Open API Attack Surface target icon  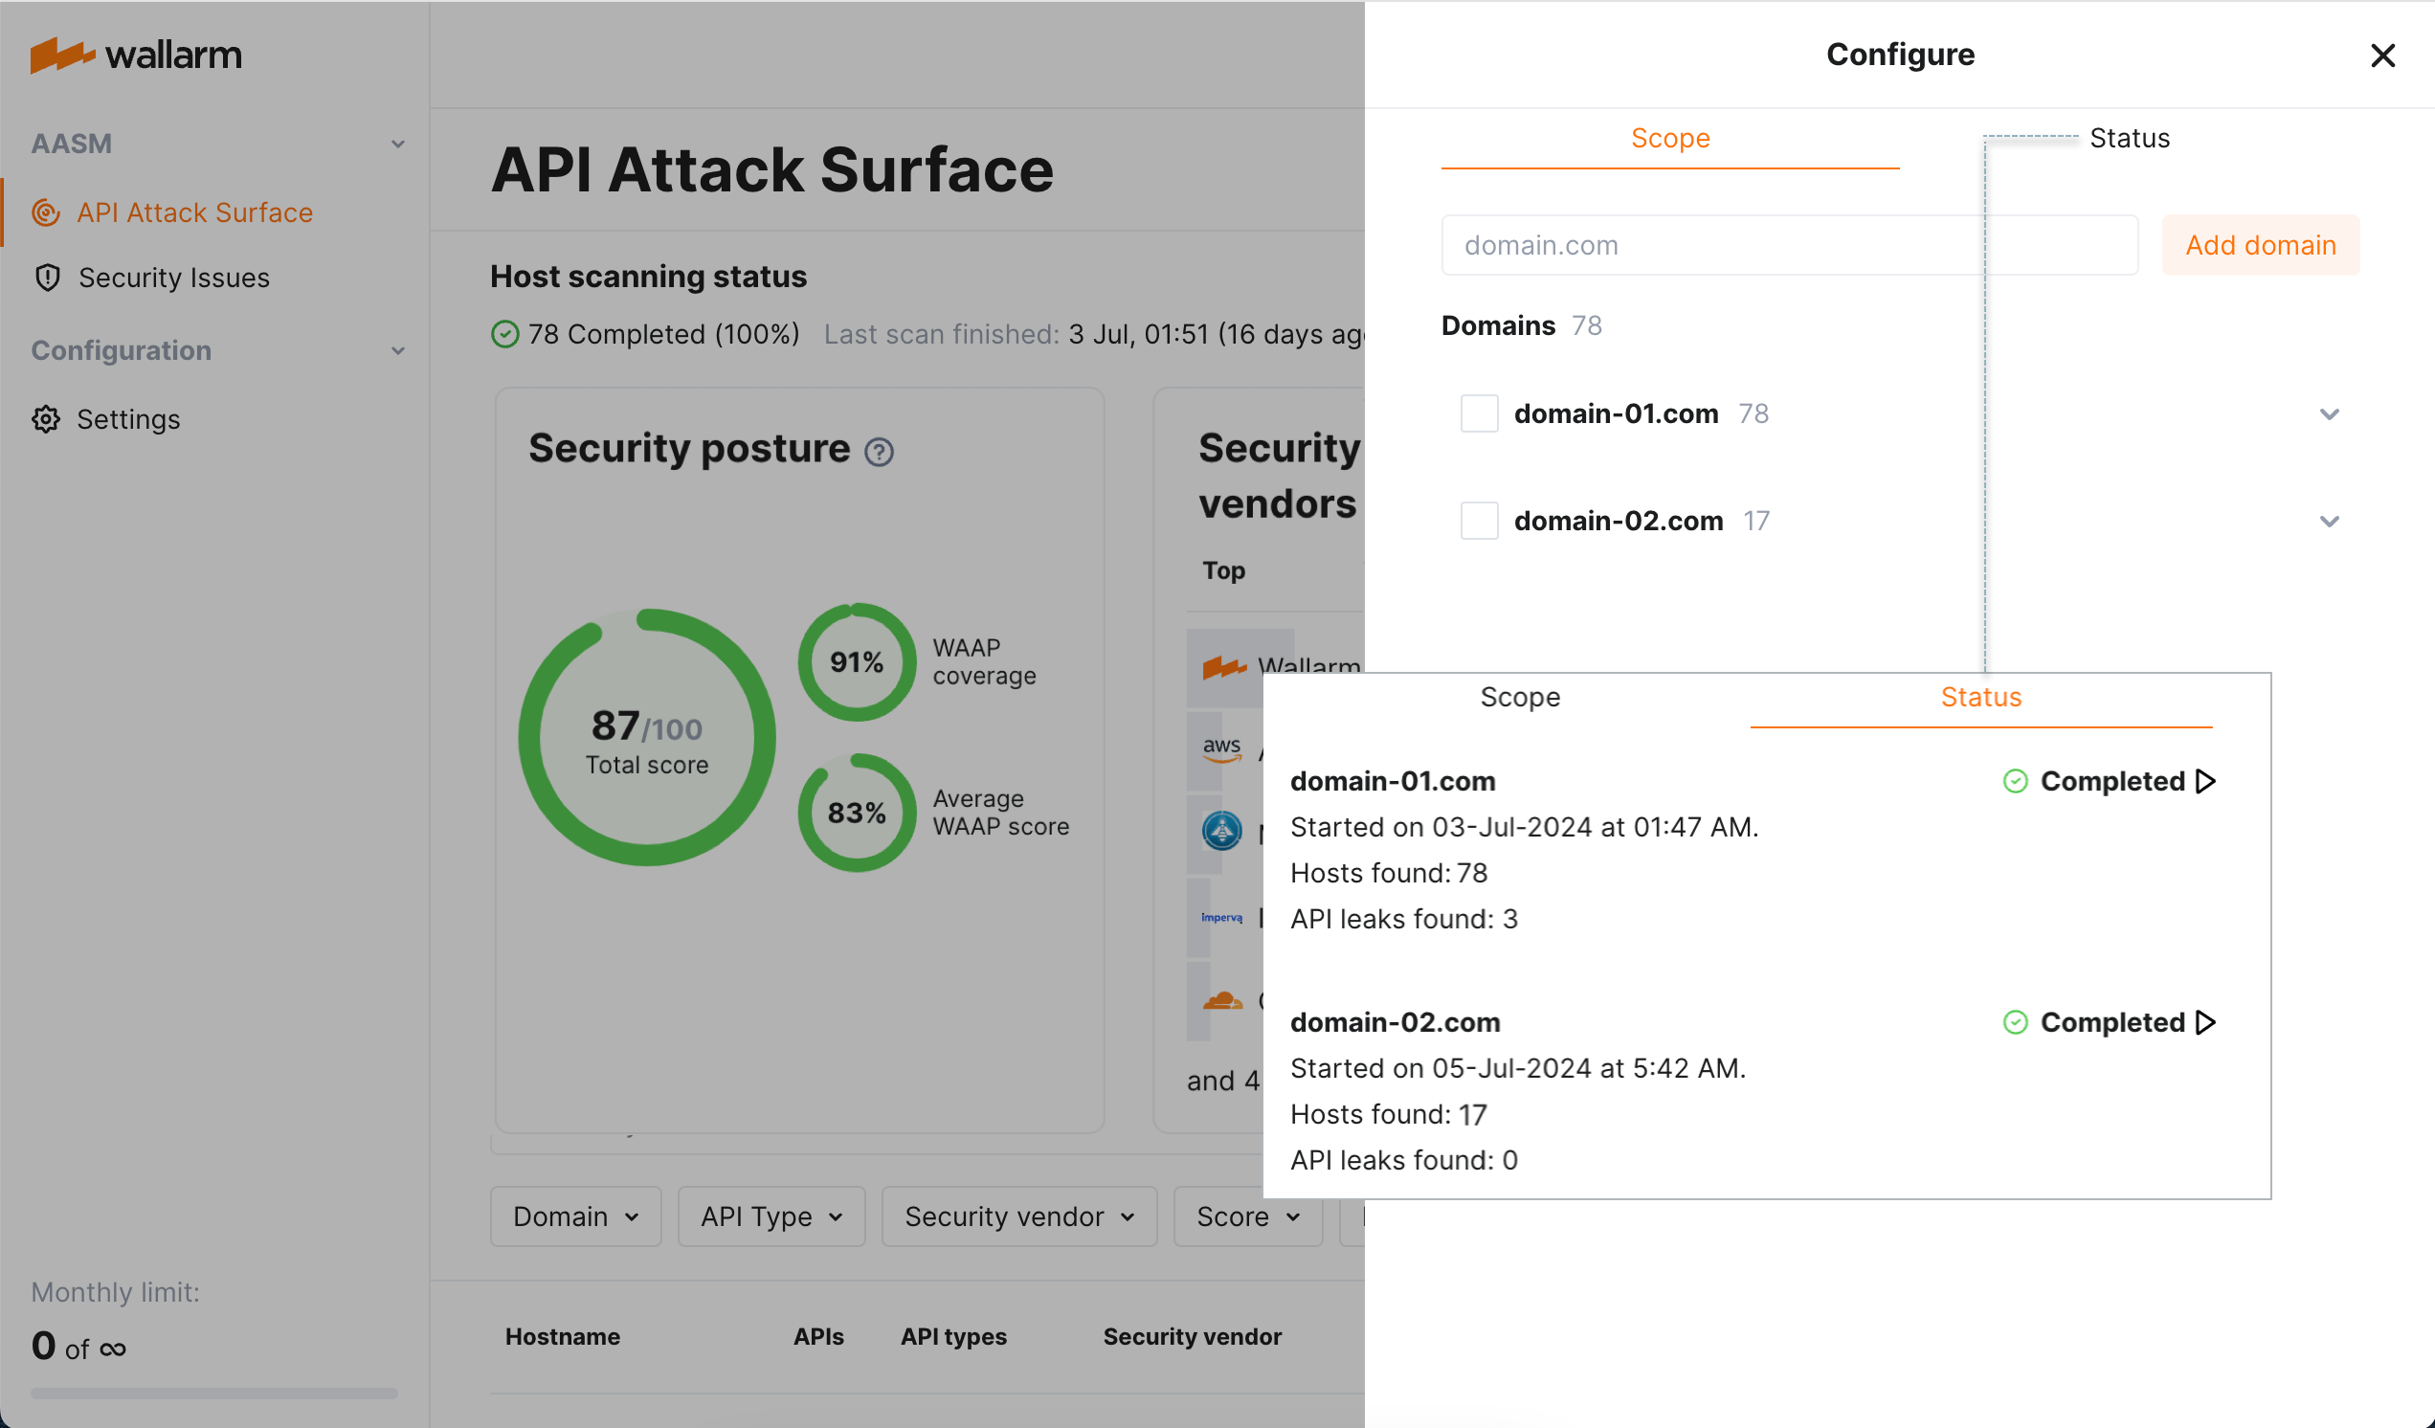tap(45, 212)
